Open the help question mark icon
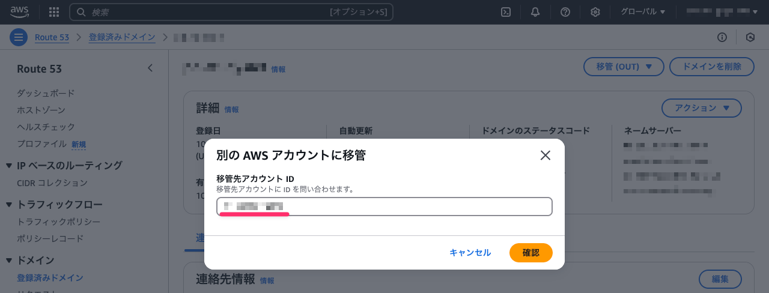The width and height of the screenshot is (769, 293). (x=565, y=12)
